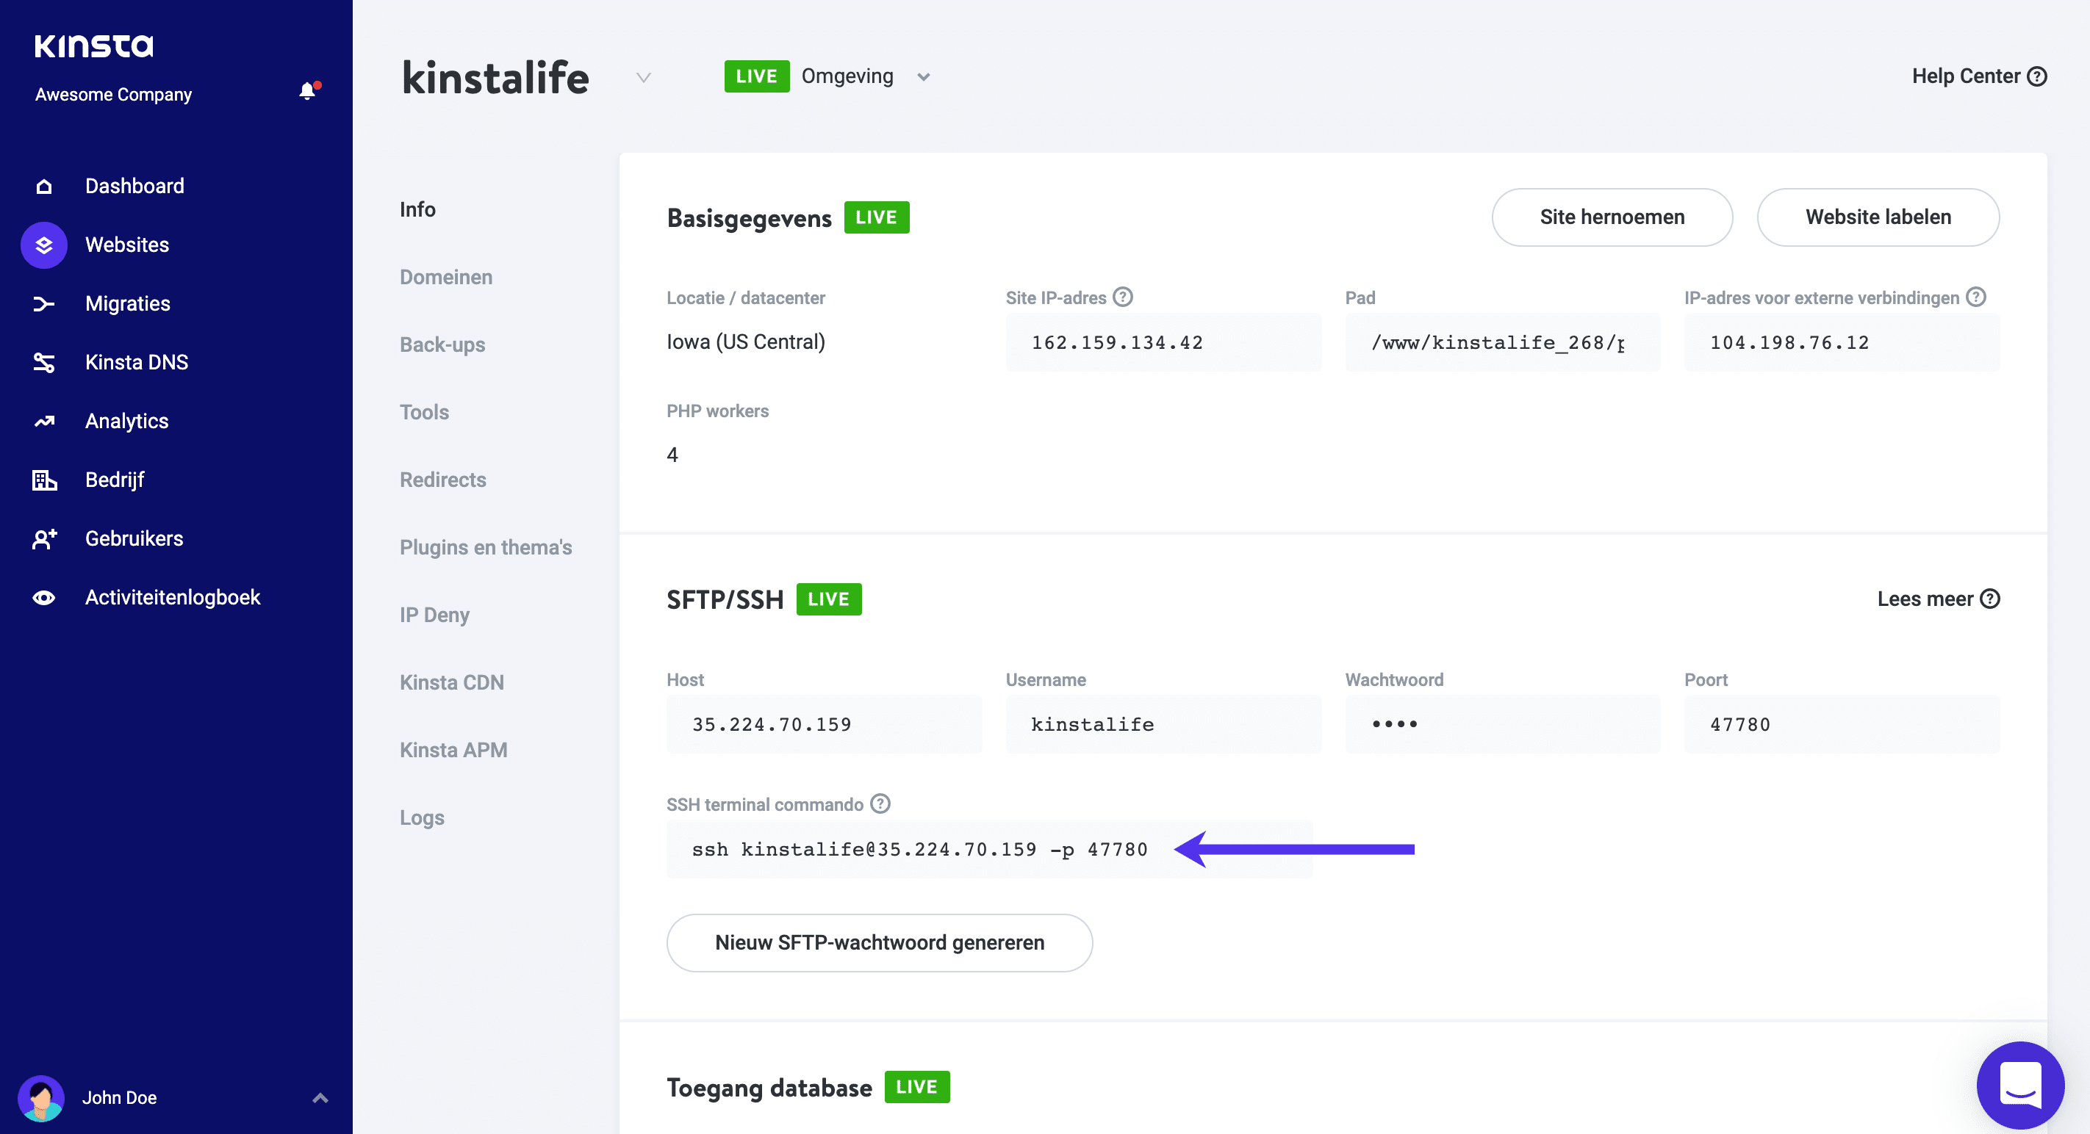Click the Migraties arrow icon

click(x=44, y=304)
